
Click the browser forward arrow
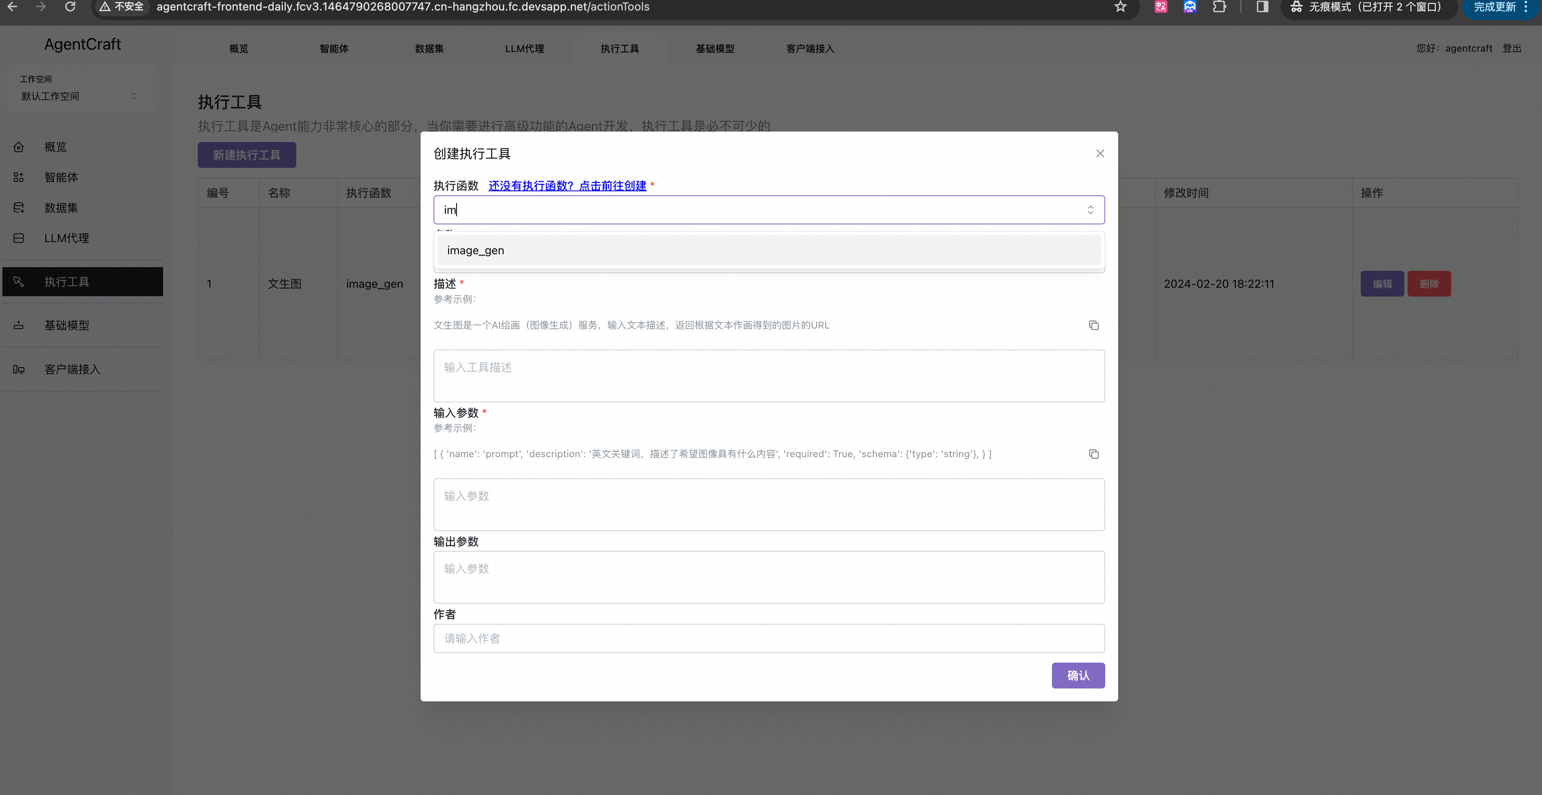pyautogui.click(x=41, y=6)
